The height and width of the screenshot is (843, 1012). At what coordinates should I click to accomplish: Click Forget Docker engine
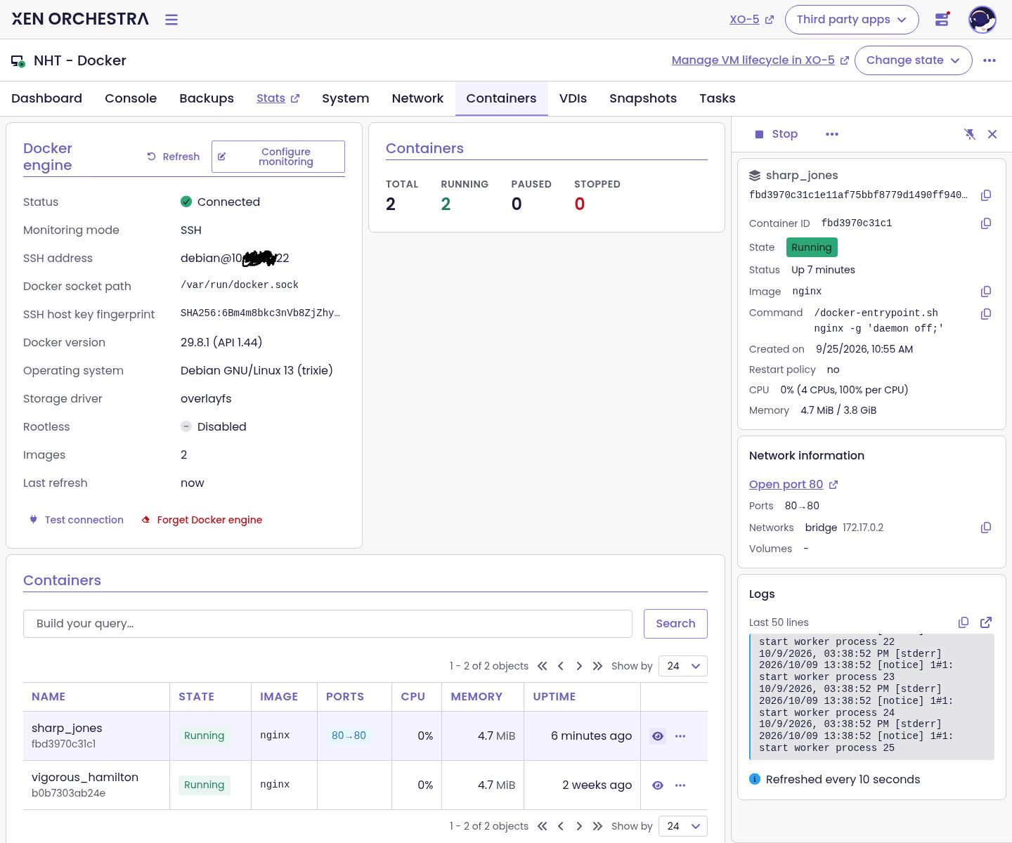202,520
